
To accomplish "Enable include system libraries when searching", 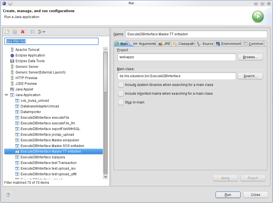I will click(x=121, y=85).
